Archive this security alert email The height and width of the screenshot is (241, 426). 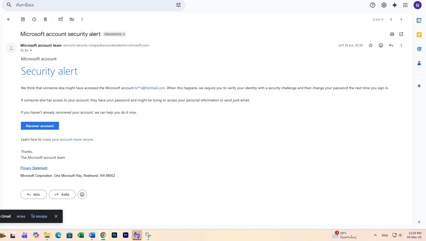(x=23, y=19)
